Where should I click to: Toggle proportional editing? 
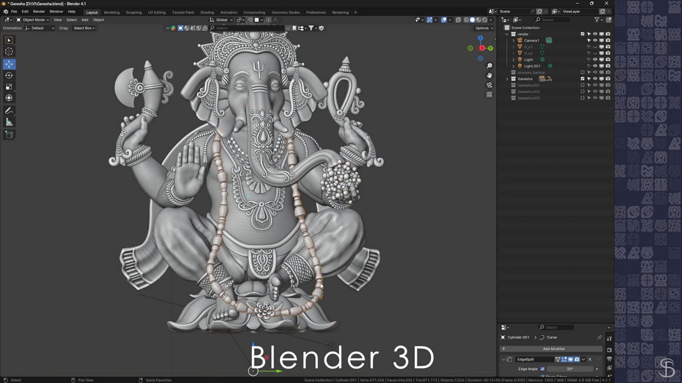(x=269, y=20)
